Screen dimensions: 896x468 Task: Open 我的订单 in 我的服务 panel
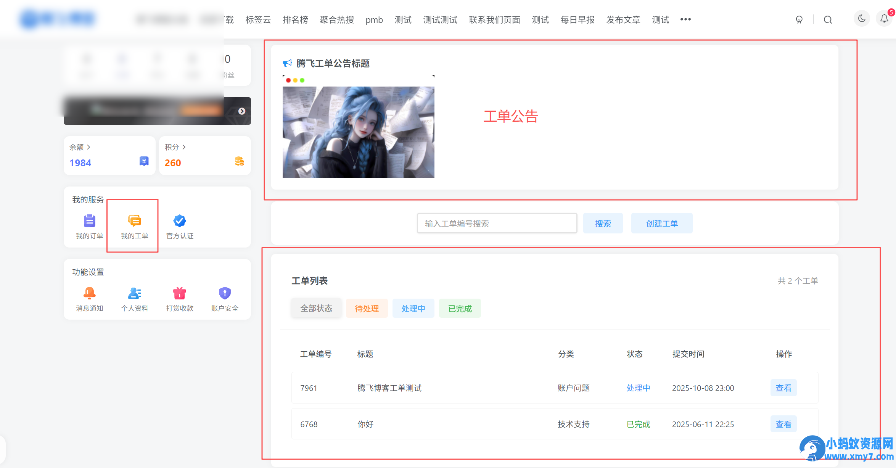(89, 225)
